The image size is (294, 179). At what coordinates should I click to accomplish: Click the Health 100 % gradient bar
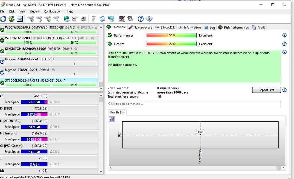pos(171,44)
